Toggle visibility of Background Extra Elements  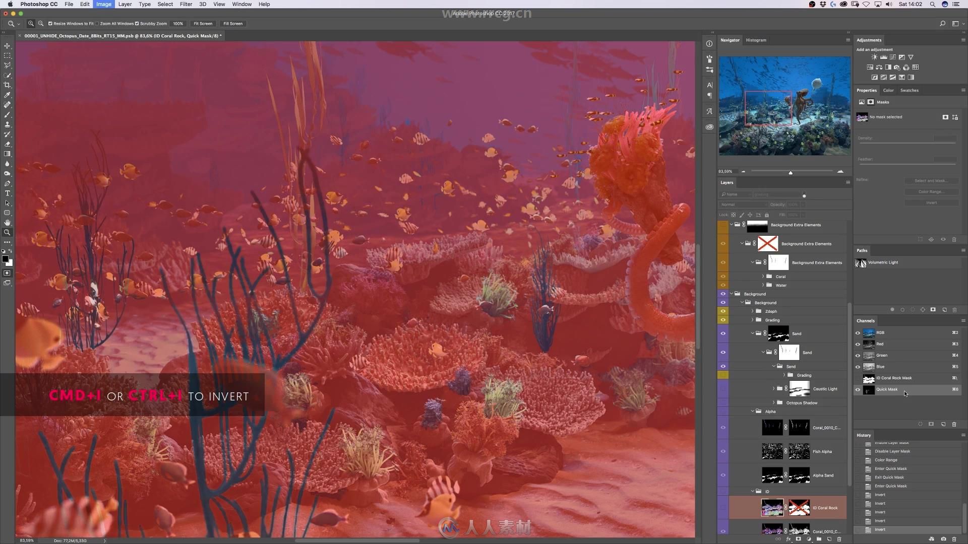pyautogui.click(x=723, y=225)
